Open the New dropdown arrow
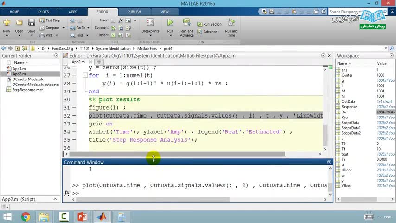This screenshot has width=396, height=223. [6, 35]
